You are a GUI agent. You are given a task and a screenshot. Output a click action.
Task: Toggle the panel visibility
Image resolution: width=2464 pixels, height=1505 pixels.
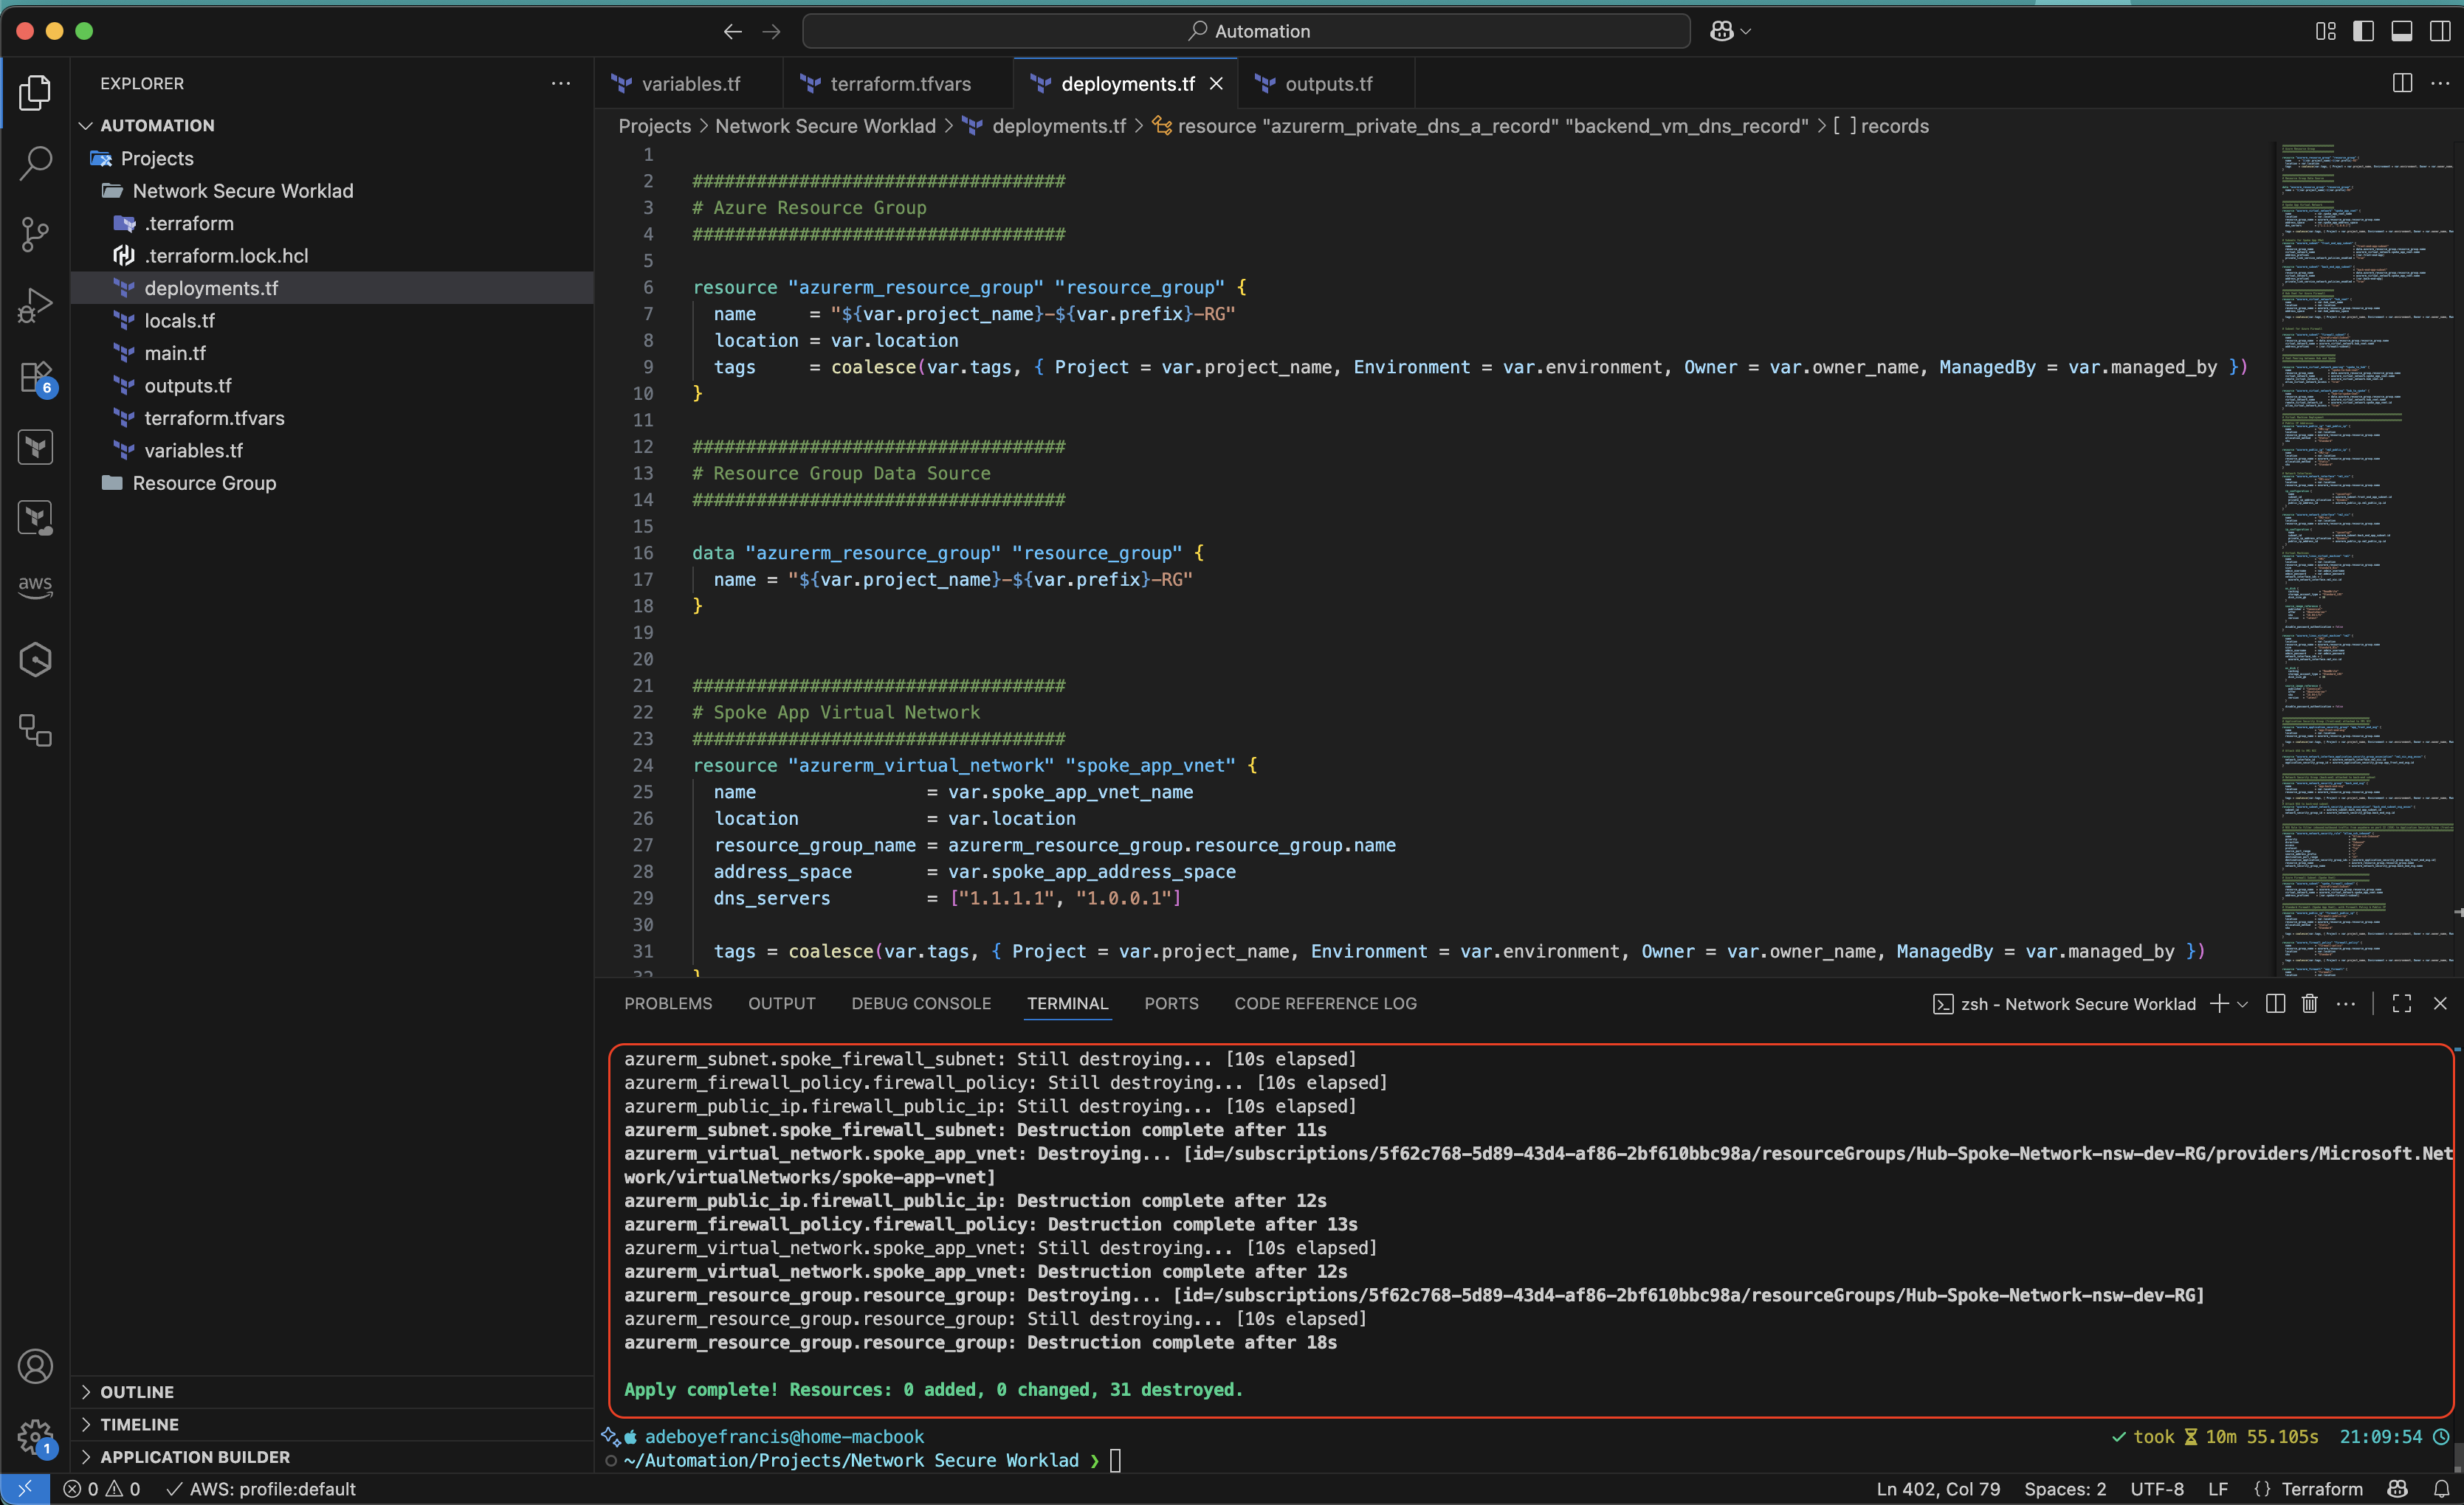[2402, 31]
